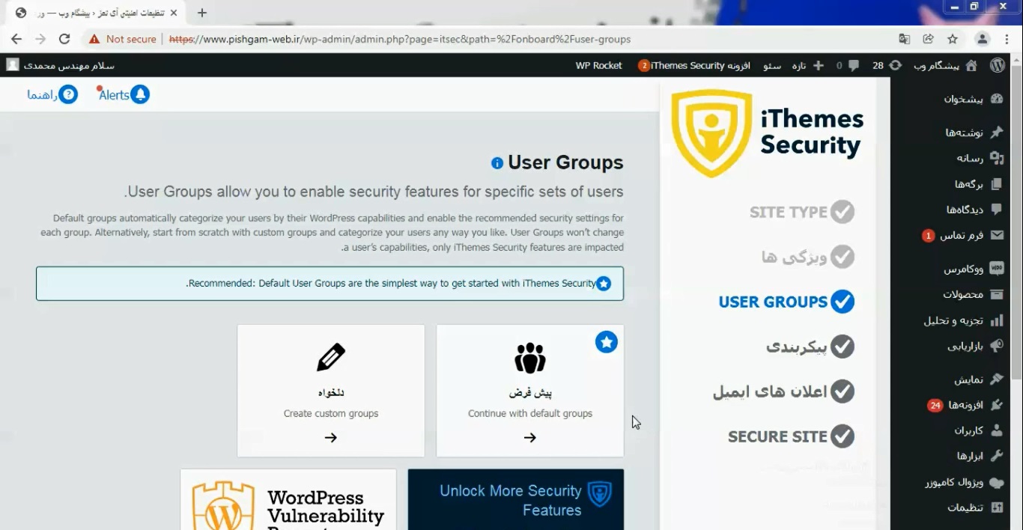Open the اعلان های ایمیل onboarding step
1023x530 pixels.
[783, 392]
